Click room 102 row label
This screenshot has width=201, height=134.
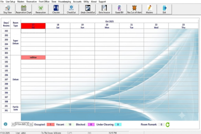(x=6, y=62)
